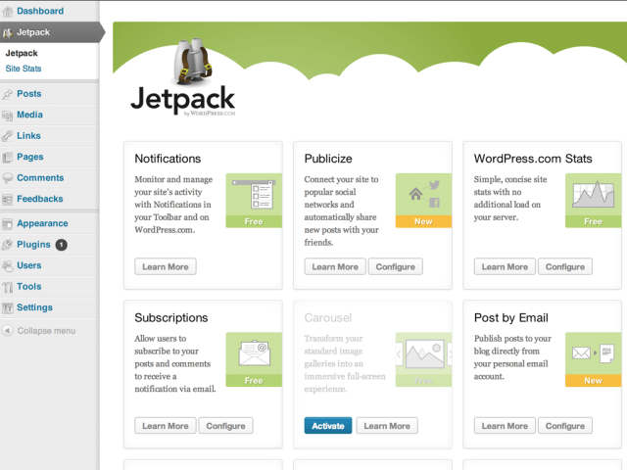Configure WordPress.com Stats module
The width and height of the screenshot is (627, 470).
coord(565,266)
